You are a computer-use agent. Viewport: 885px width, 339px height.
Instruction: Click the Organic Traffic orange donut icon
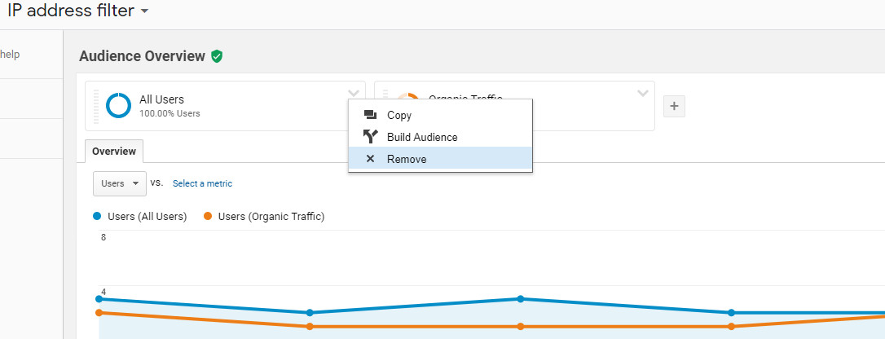(408, 97)
